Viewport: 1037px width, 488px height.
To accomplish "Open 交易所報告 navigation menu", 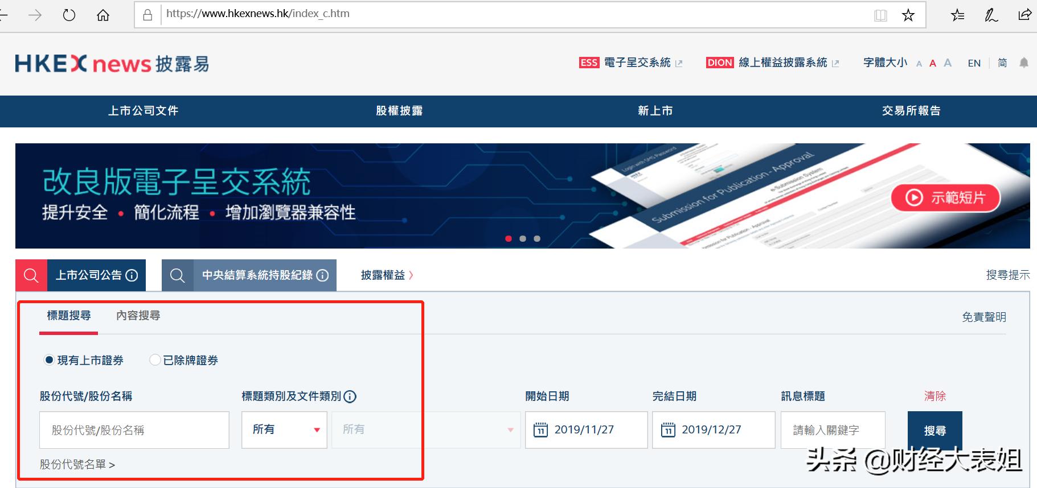I will 911,111.
